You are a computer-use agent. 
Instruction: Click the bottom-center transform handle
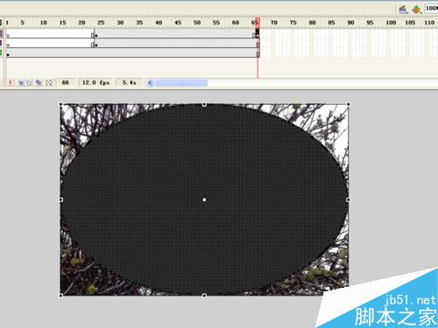tap(204, 296)
